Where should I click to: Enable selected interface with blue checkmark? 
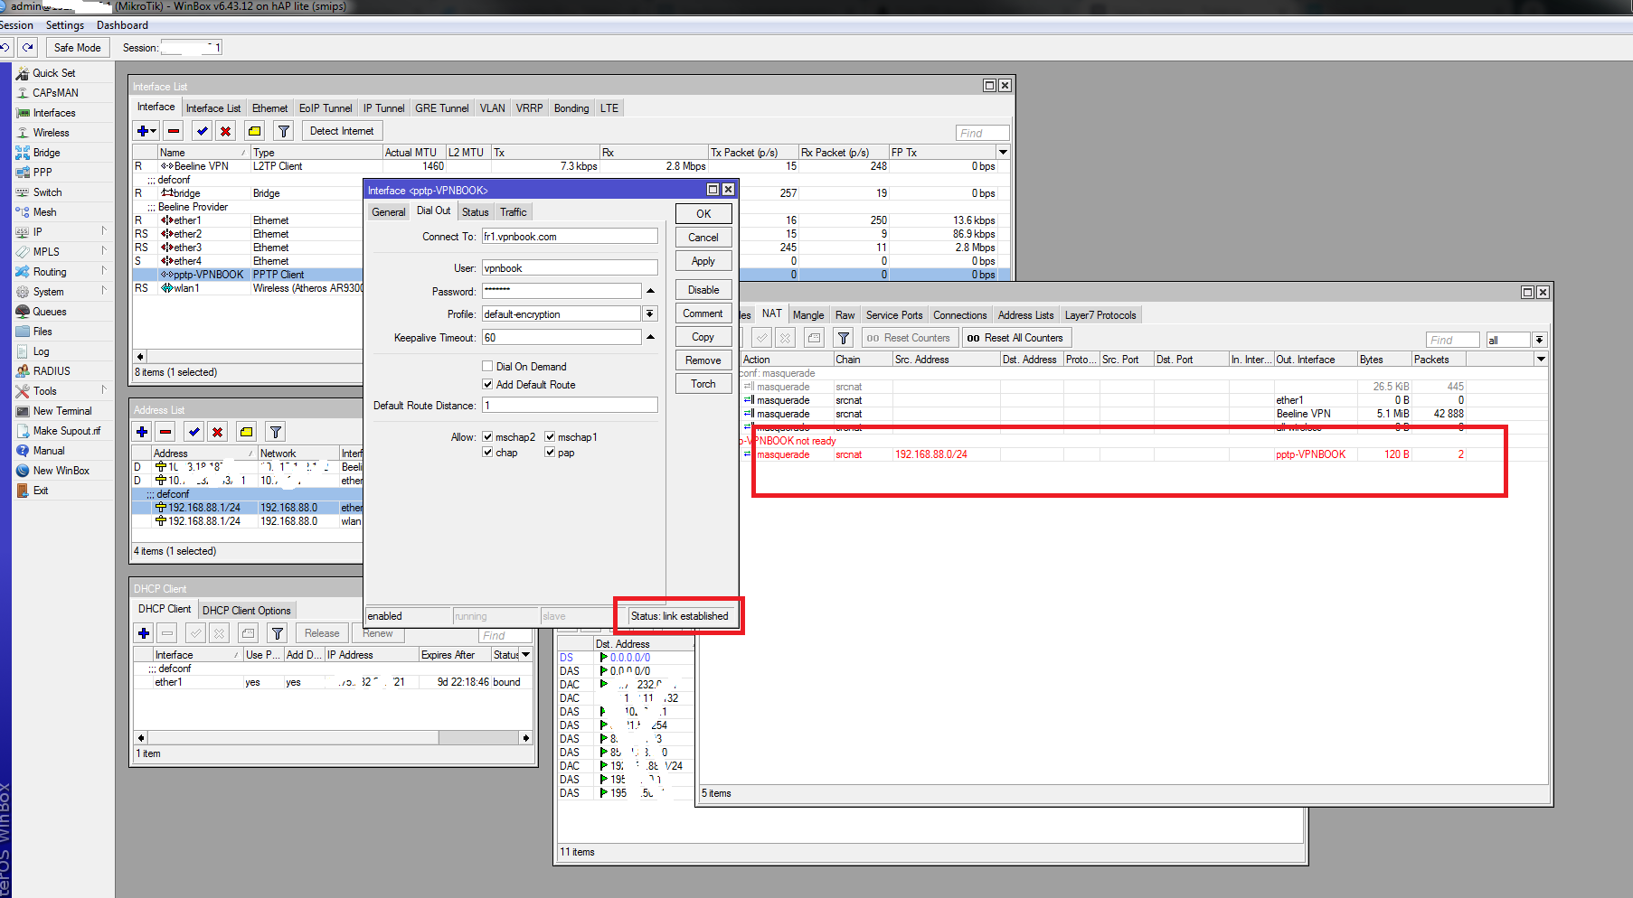pos(203,131)
